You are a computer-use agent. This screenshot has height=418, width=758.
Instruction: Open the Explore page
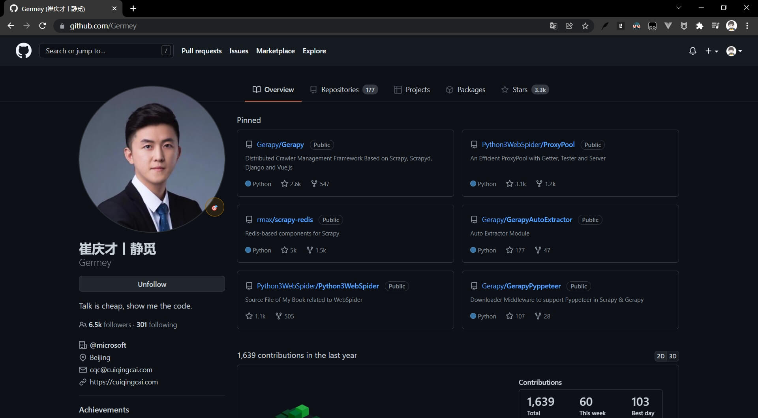tap(314, 51)
